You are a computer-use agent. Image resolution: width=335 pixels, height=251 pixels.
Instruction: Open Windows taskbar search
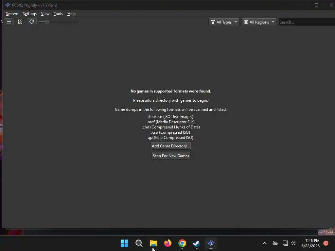(139, 243)
